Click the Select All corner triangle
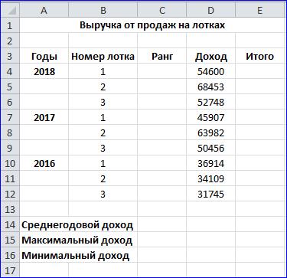 click(x=10, y=10)
